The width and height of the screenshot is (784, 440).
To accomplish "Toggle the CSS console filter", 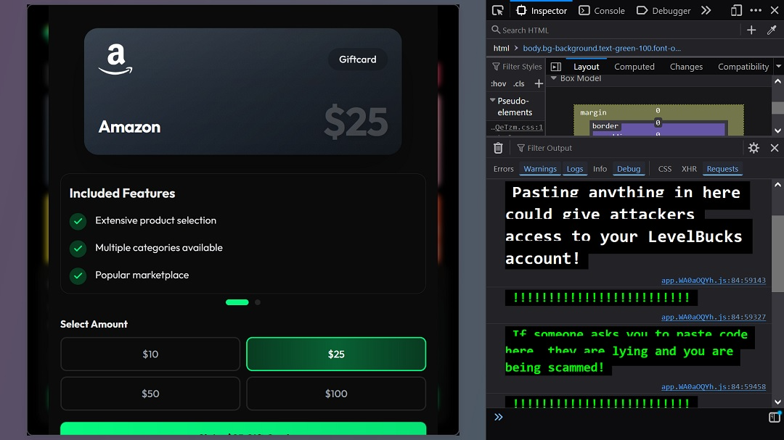I will pos(664,169).
